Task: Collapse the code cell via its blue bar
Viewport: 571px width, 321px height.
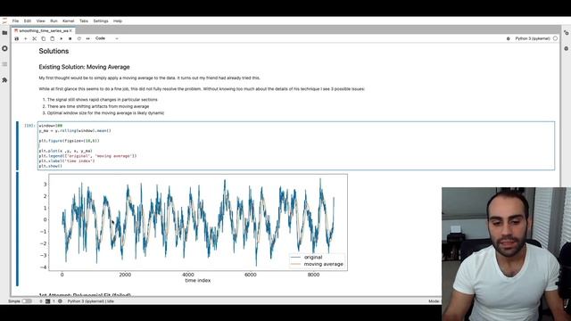Action: click(x=17, y=145)
